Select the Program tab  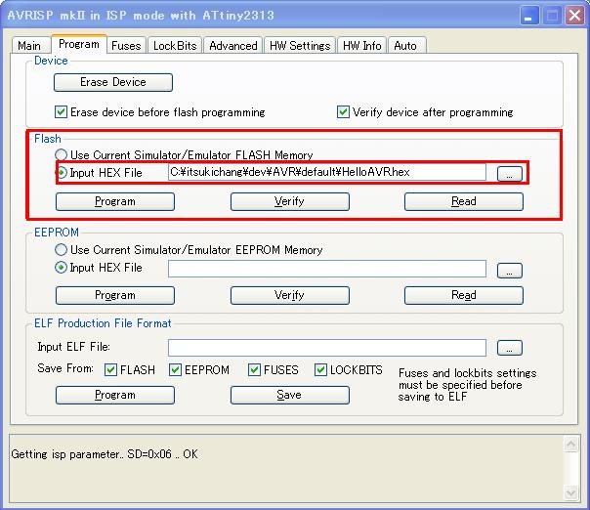coord(79,44)
